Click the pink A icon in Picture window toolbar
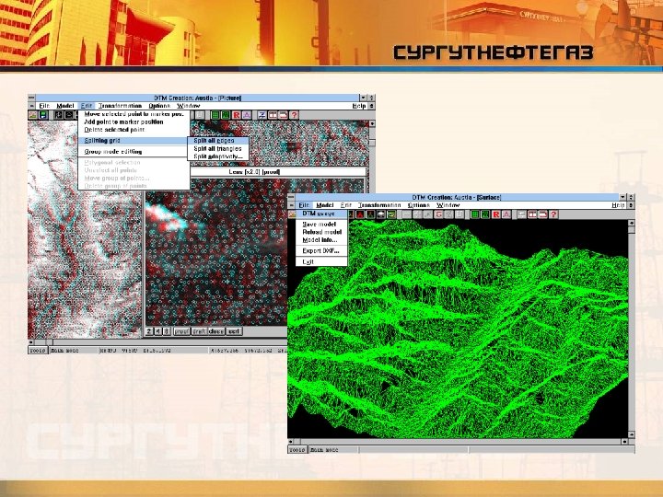The height and width of the screenshot is (497, 663). click(247, 115)
